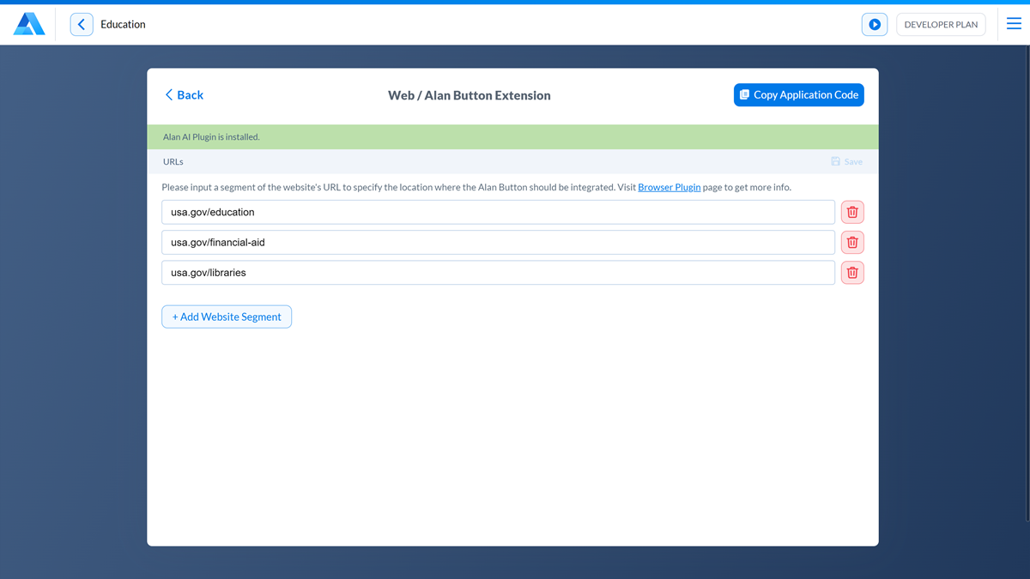Delete the usa.gov/education URL entry
Viewport: 1030px width, 579px height.
[852, 212]
